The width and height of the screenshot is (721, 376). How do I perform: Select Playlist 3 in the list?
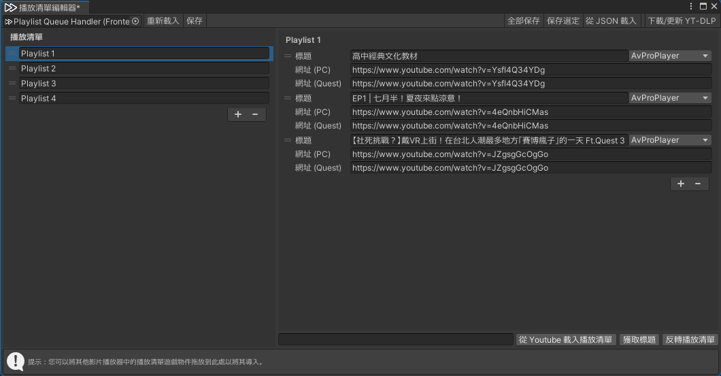pyautogui.click(x=144, y=84)
